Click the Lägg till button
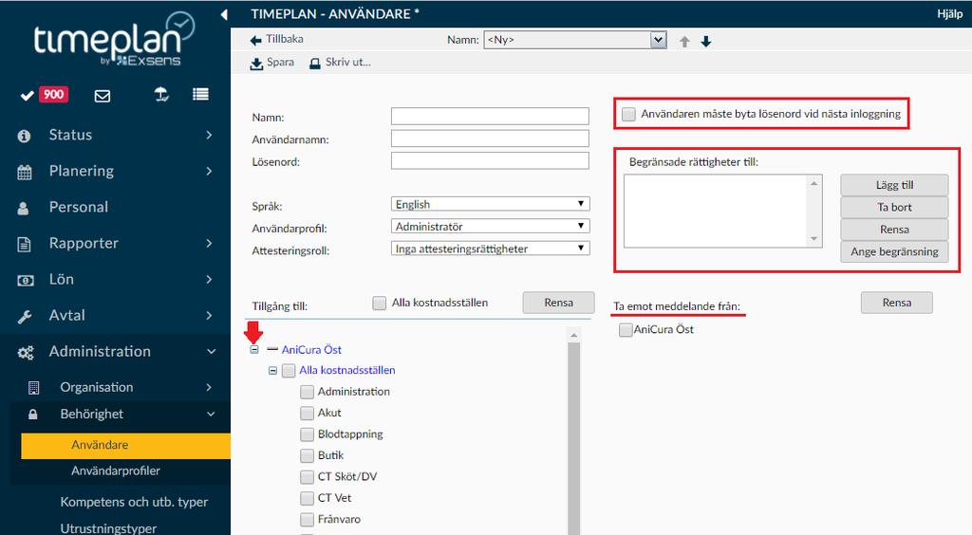 click(894, 185)
